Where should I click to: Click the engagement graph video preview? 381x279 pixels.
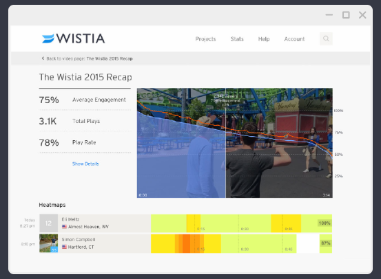coord(235,143)
